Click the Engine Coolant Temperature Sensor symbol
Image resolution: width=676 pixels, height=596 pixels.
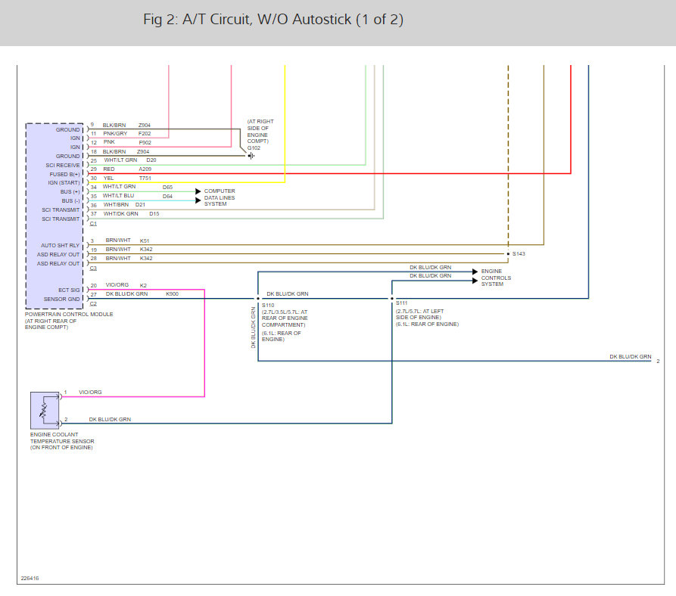[43, 409]
